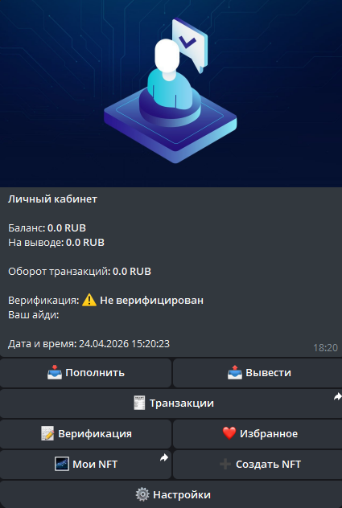The height and width of the screenshot is (508, 342).
Task: Click the receipt icon beside Транзакции
Action: click(x=139, y=403)
